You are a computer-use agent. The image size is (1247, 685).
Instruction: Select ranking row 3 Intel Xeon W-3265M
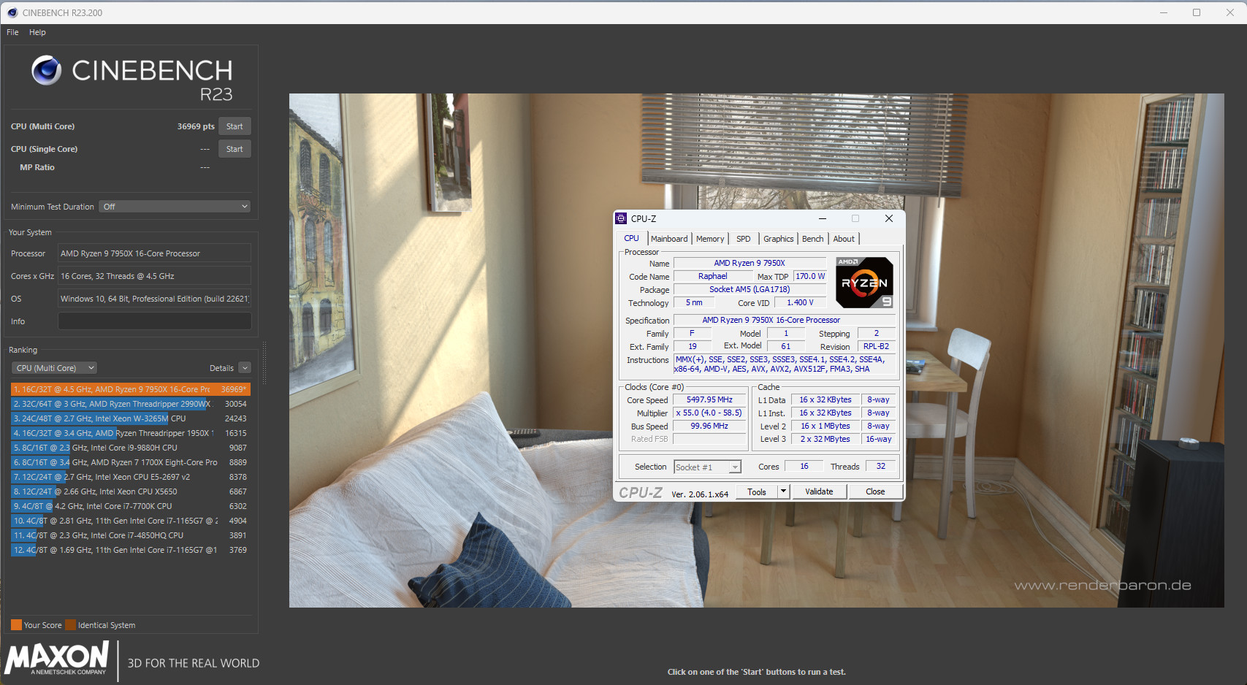[x=130, y=418]
